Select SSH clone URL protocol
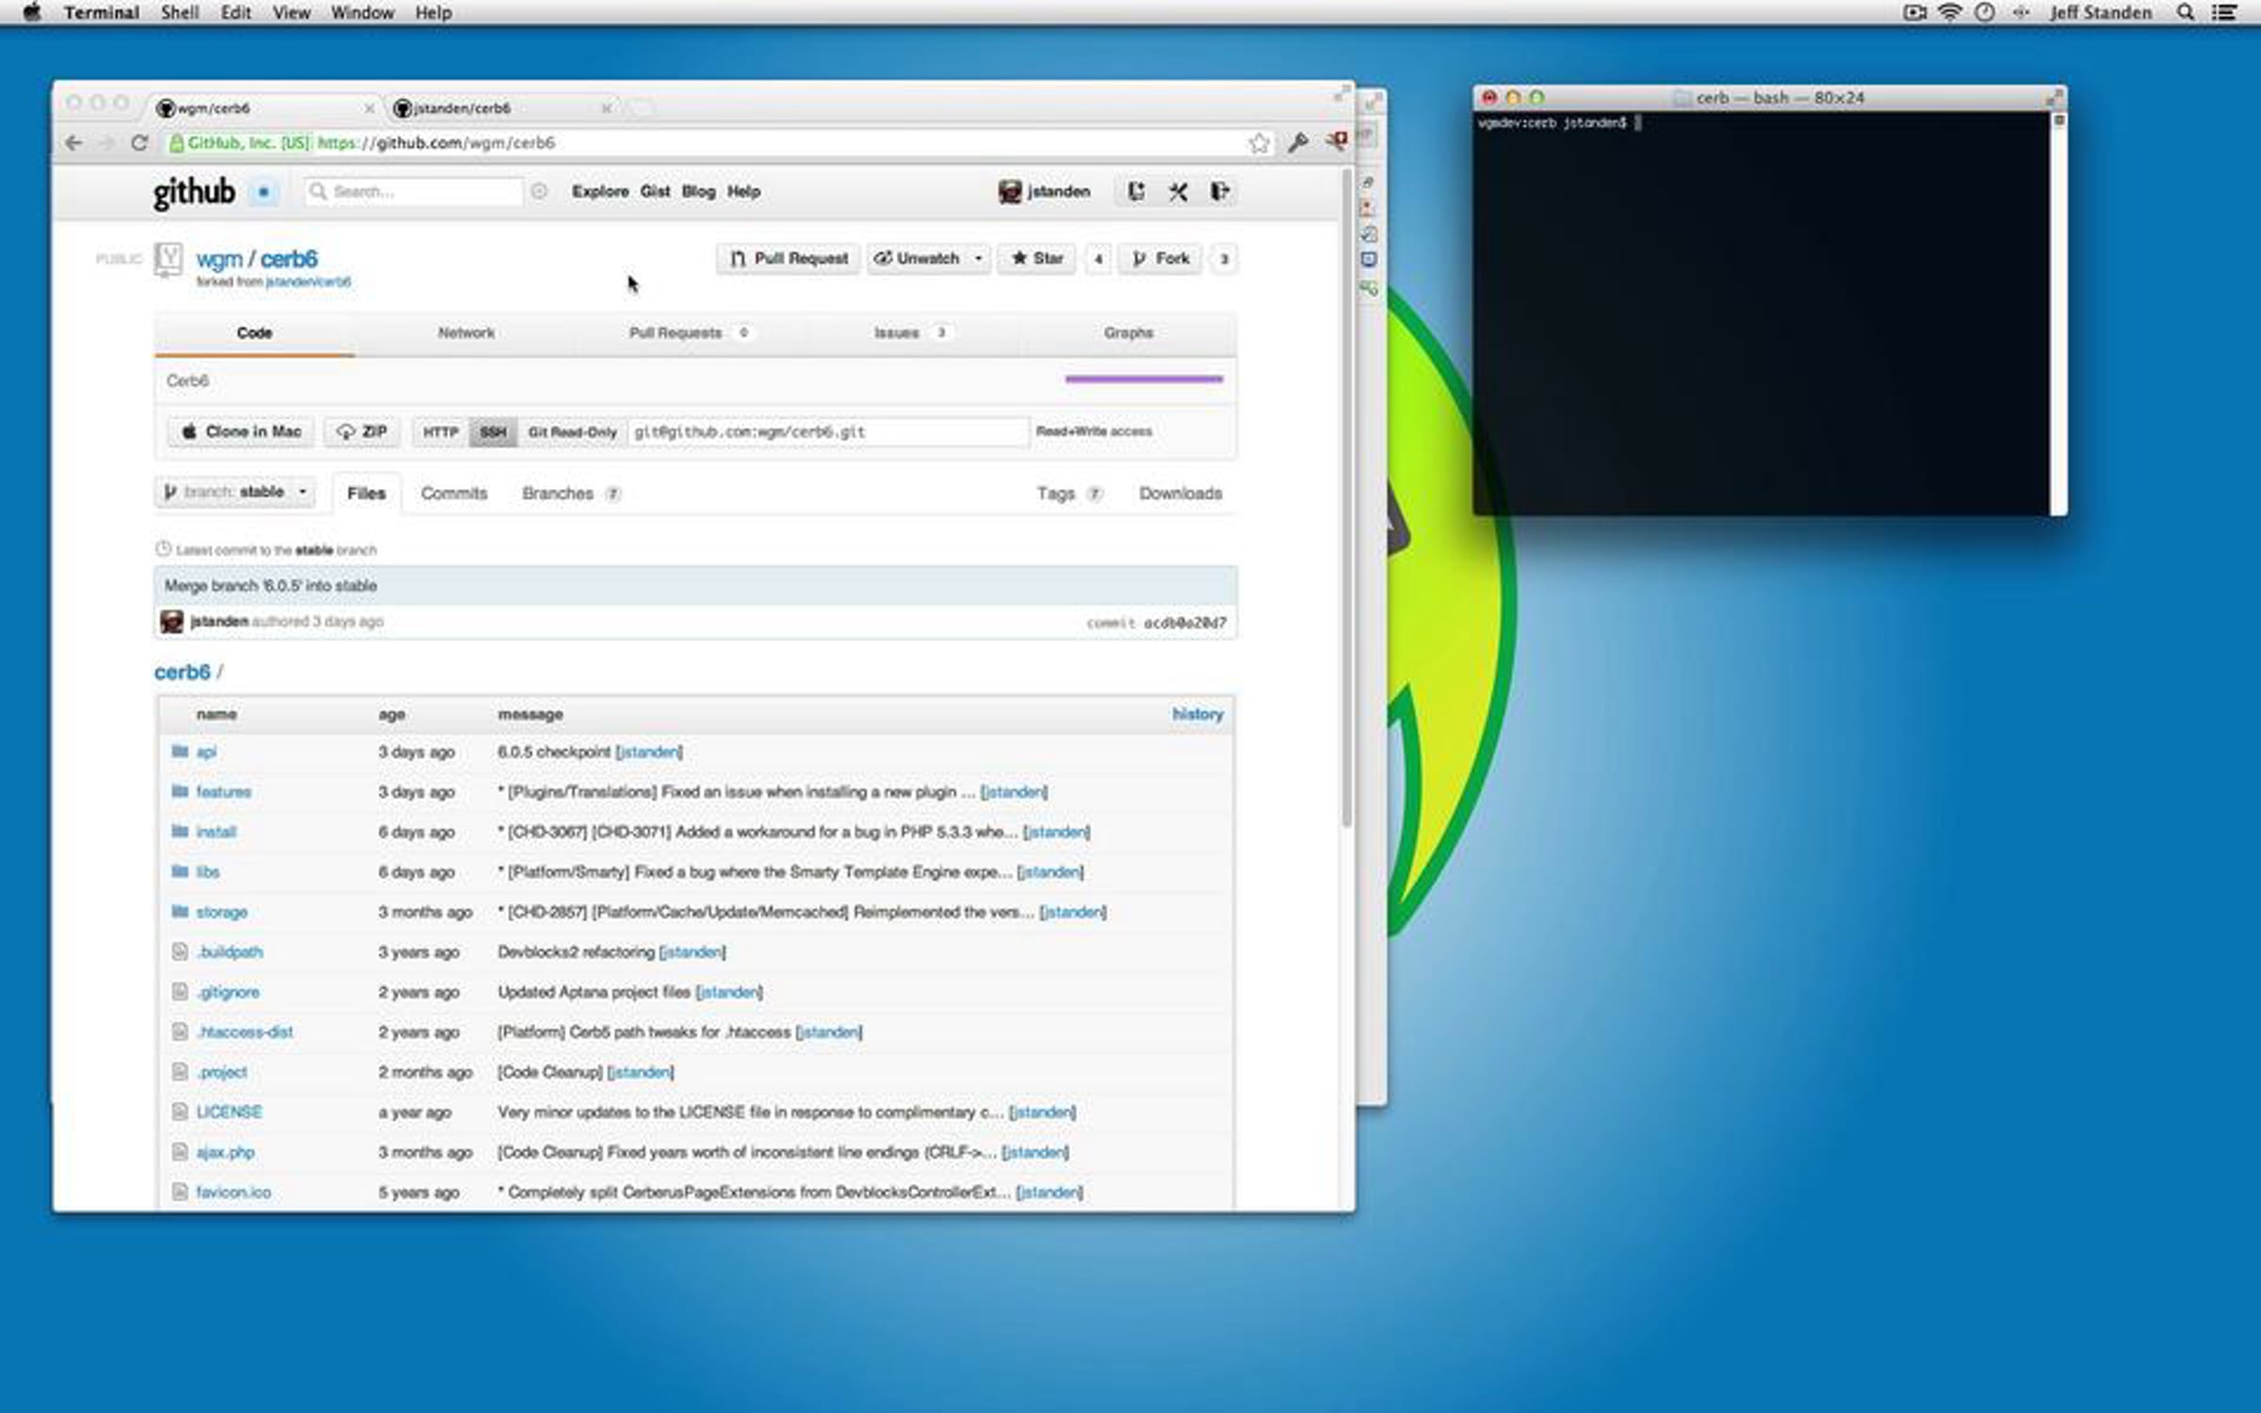The width and height of the screenshot is (2261, 1413). 493,432
